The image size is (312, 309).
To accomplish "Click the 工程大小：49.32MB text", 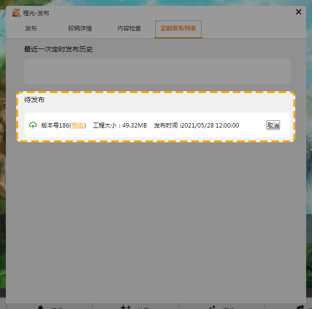I will pos(120,125).
